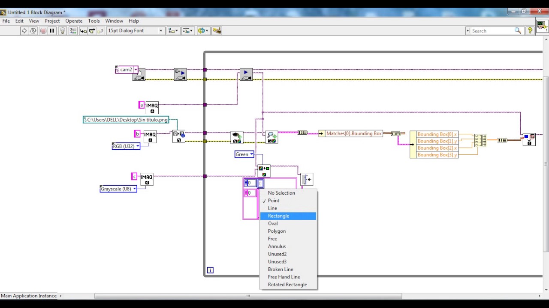Open the Distribute Objects dropdown
The image size is (549, 308).
(188, 31)
